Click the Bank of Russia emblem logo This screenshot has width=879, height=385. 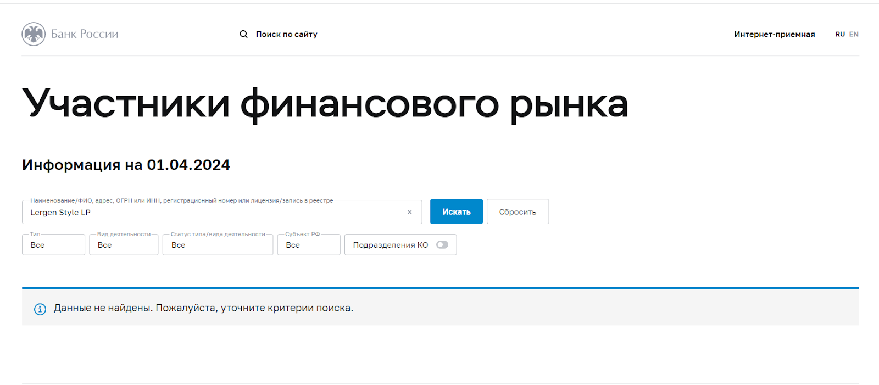coord(34,34)
